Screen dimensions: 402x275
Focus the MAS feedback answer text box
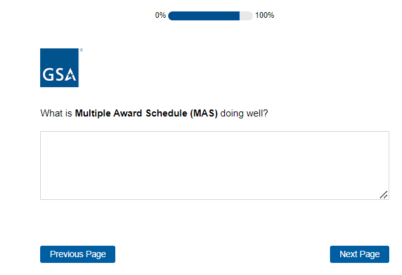point(214,165)
